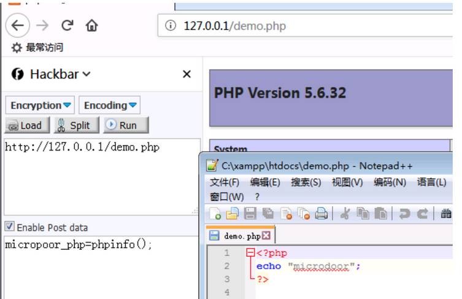The height and width of the screenshot is (299, 462).
Task: Collapse the PHP code fold marker
Action: (x=250, y=253)
